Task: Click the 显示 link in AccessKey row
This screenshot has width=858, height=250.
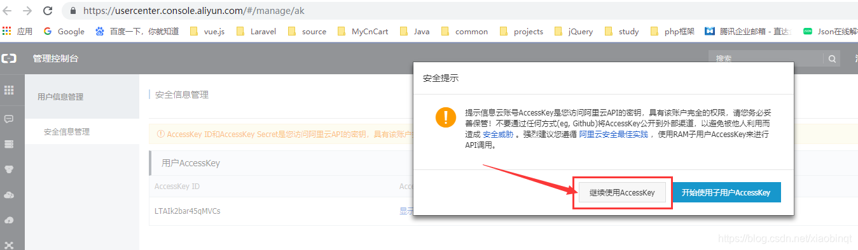Action: coord(406,211)
